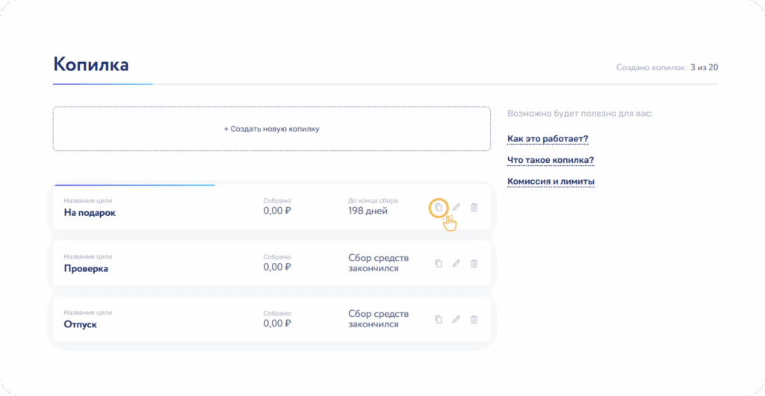
Task: Remove the 'Проверка' piggy bank via trash icon
Action: click(x=474, y=263)
